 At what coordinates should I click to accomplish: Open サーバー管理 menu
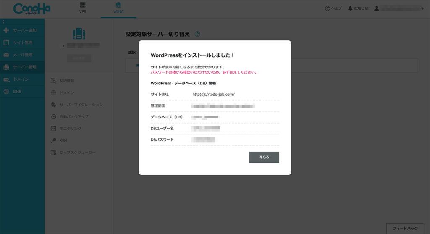point(25,67)
